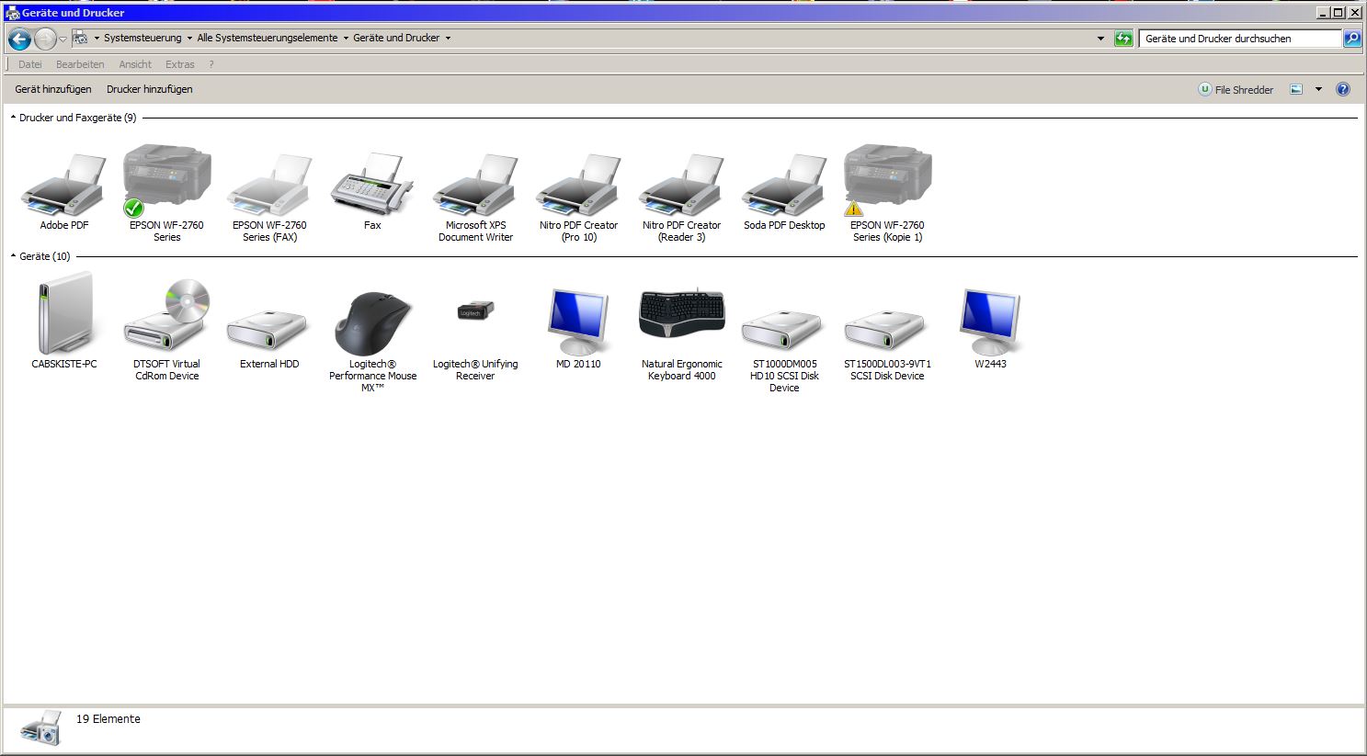Screen dimensions: 1367x756
Task: Select the Soda PDF Desktop printer
Action: pyautogui.click(x=784, y=191)
